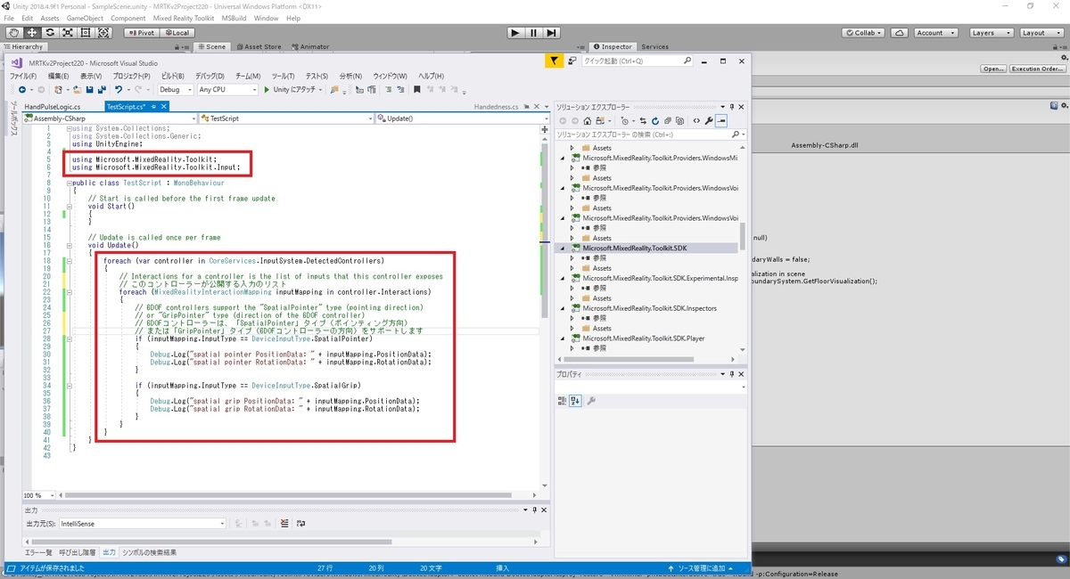Open Handedness.cs preview tab
The image size is (1070, 579).
click(496, 106)
